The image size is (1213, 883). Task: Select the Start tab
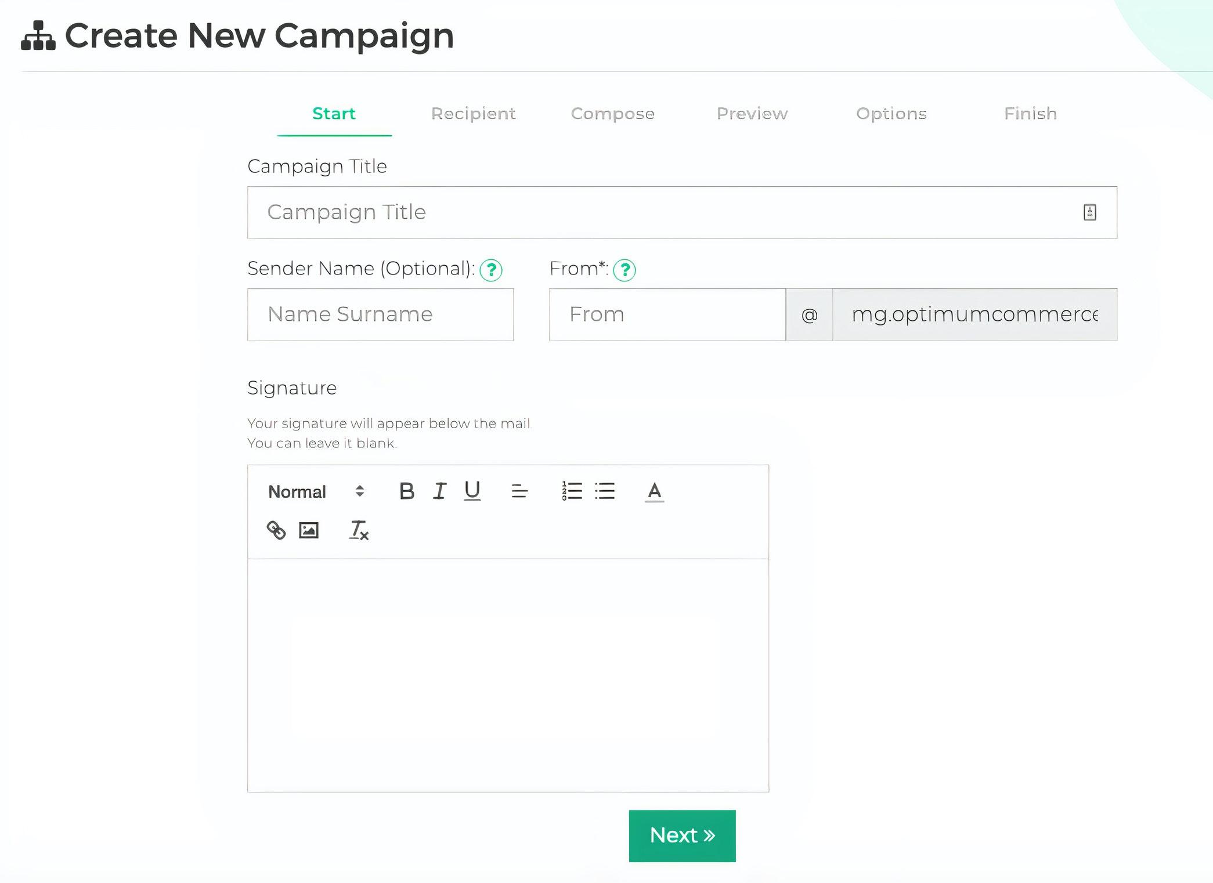click(x=334, y=114)
